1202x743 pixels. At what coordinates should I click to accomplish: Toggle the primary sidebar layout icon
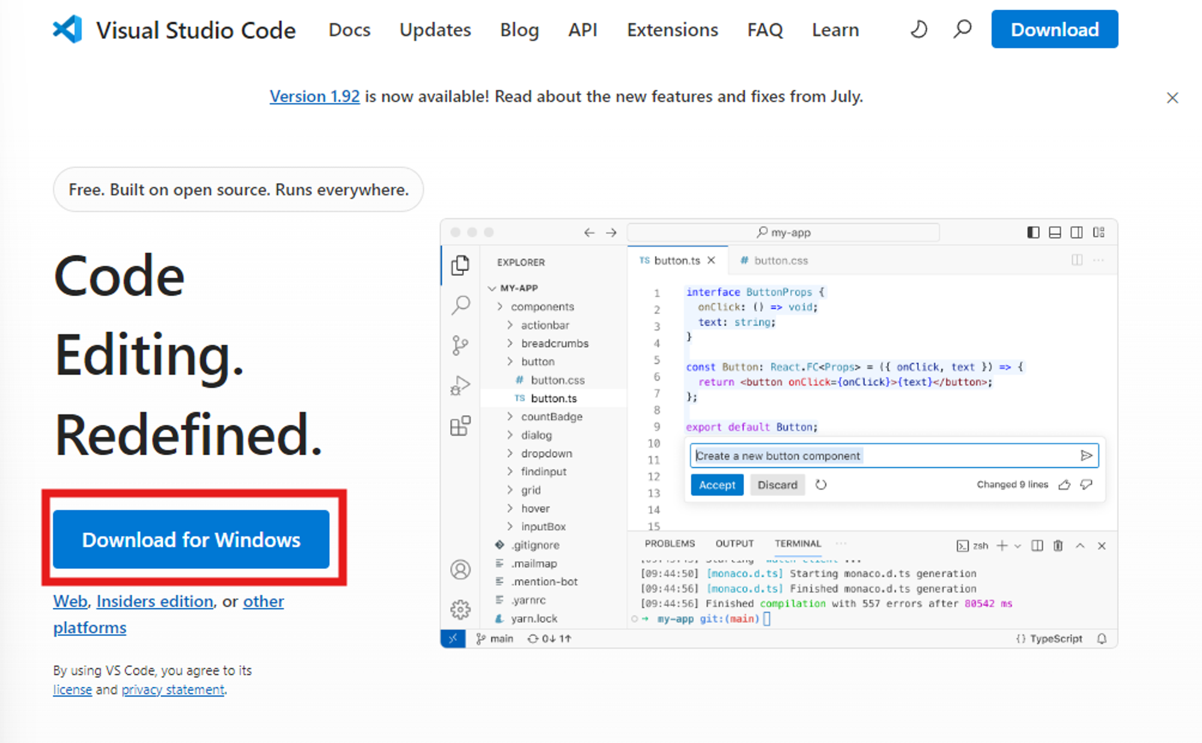pos(1033,232)
